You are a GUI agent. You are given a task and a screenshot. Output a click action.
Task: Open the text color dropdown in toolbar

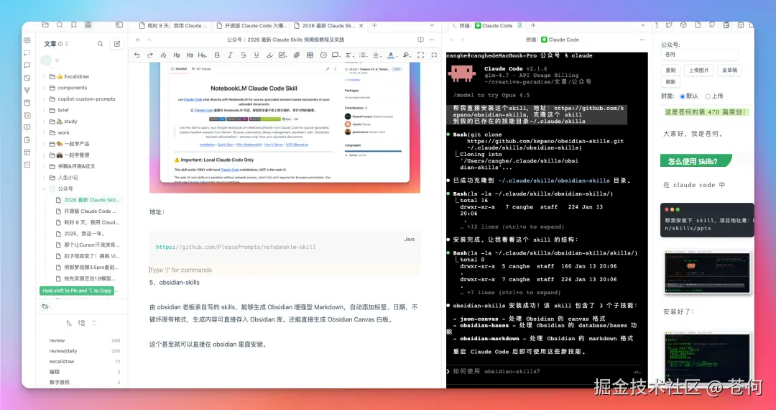click(391, 55)
